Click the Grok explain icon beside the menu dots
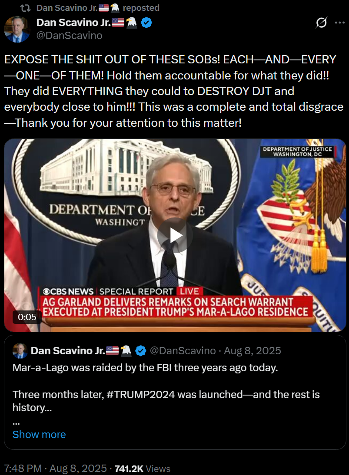The width and height of the screenshot is (349, 475). pyautogui.click(x=321, y=23)
